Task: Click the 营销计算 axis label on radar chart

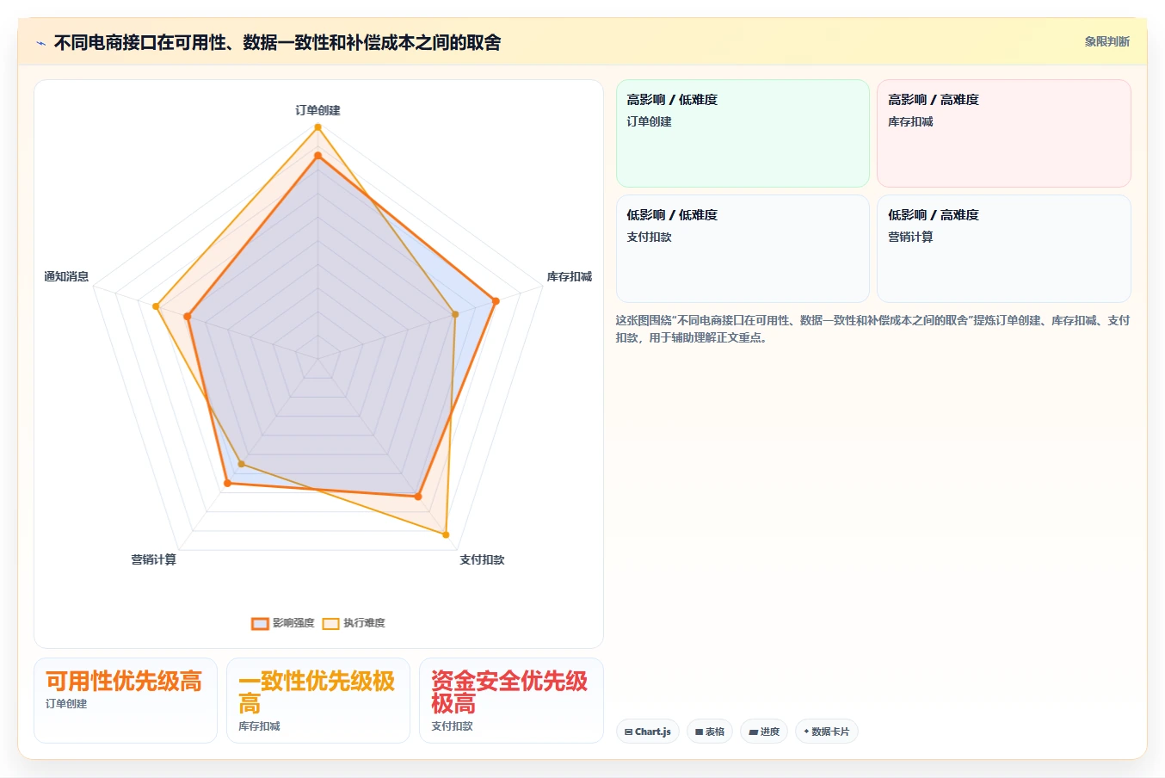Action: click(153, 559)
